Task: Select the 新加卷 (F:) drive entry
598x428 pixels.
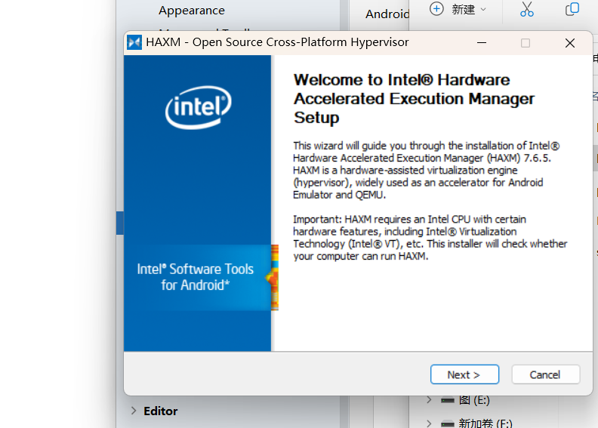Action: pyautogui.click(x=485, y=423)
